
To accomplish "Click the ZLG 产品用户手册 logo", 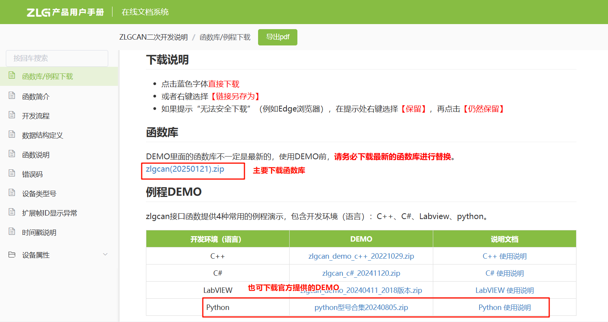I will tap(65, 12).
